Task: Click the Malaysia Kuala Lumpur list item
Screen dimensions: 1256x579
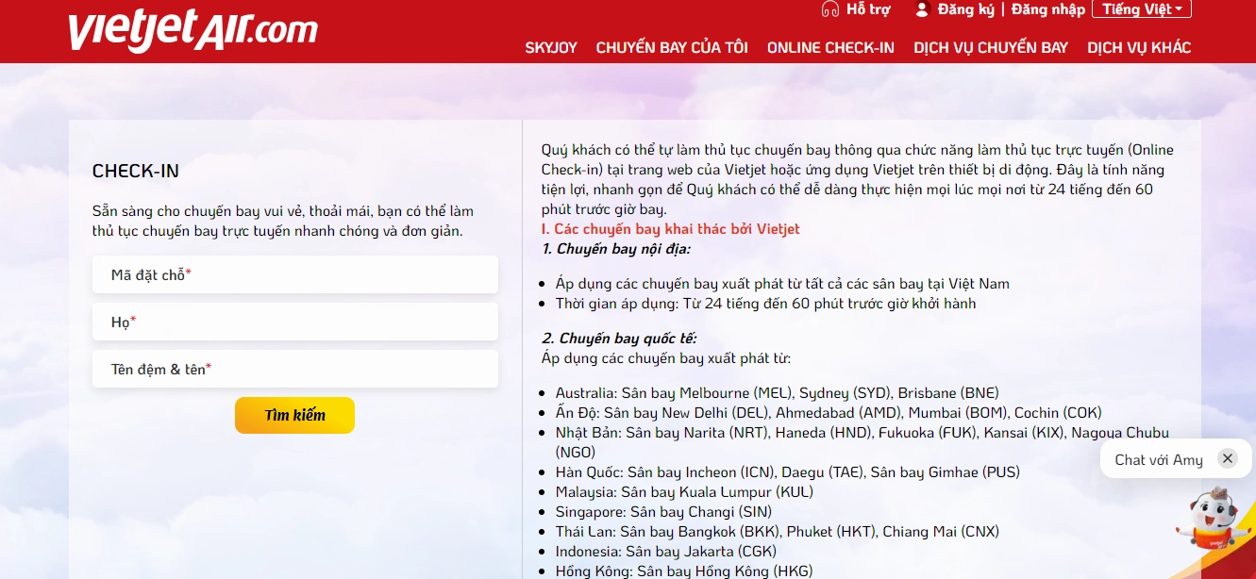Action: pos(684,491)
